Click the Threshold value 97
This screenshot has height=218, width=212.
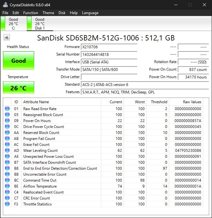[165, 168]
